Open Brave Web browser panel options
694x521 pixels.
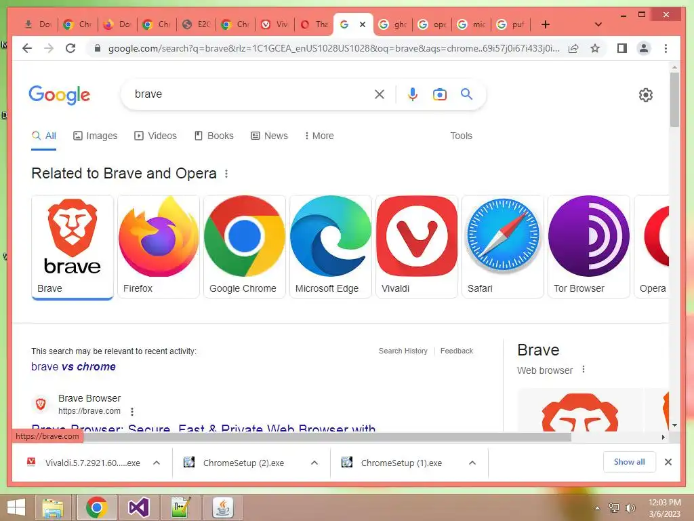click(584, 370)
